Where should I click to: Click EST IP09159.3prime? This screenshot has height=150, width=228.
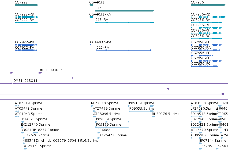(x=141, y=103)
